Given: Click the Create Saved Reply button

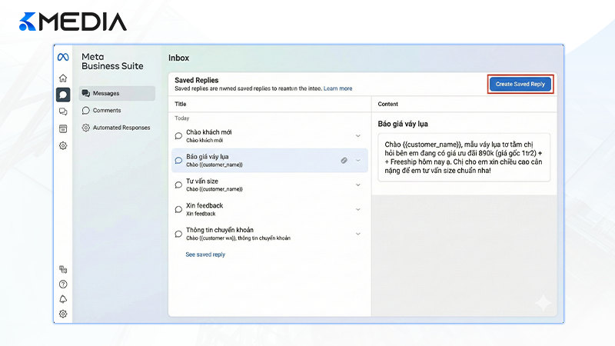Looking at the screenshot, I should click(520, 84).
